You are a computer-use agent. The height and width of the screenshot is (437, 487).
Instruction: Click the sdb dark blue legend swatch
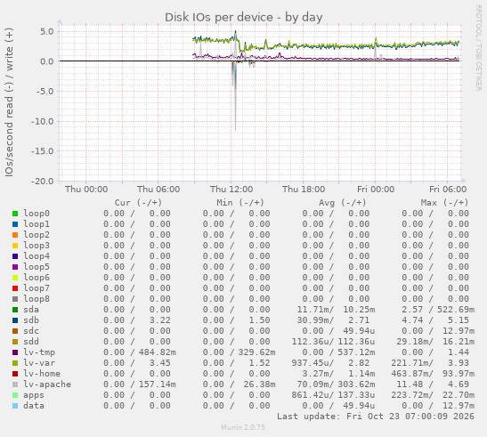point(15,320)
